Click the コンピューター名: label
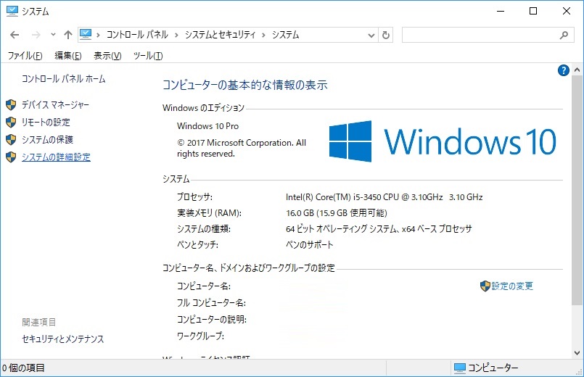The image size is (584, 377). coord(204,286)
